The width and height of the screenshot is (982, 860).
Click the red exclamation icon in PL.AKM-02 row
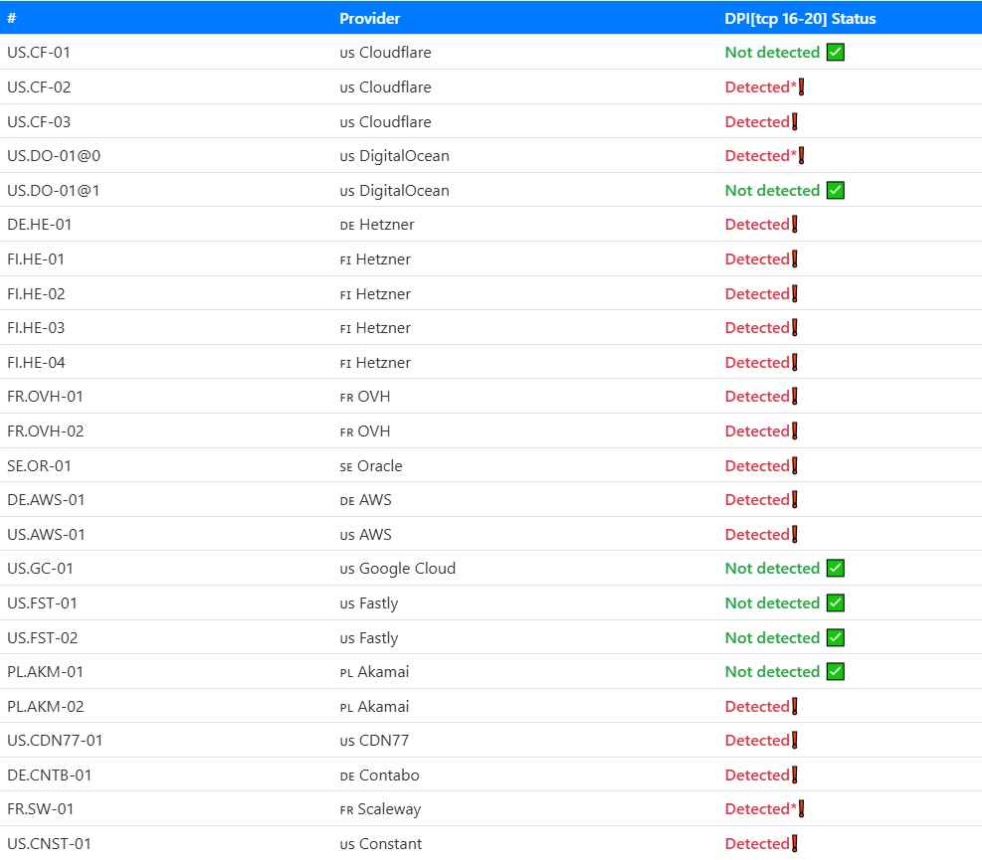795,706
